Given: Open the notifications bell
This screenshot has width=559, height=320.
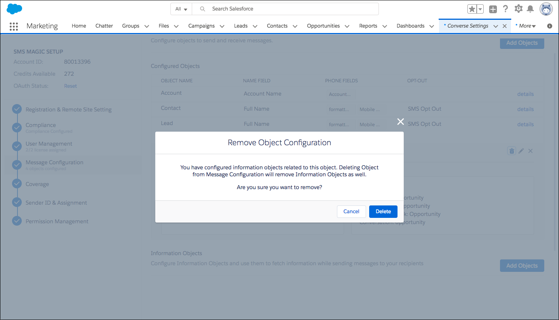Looking at the screenshot, I should (x=530, y=9).
